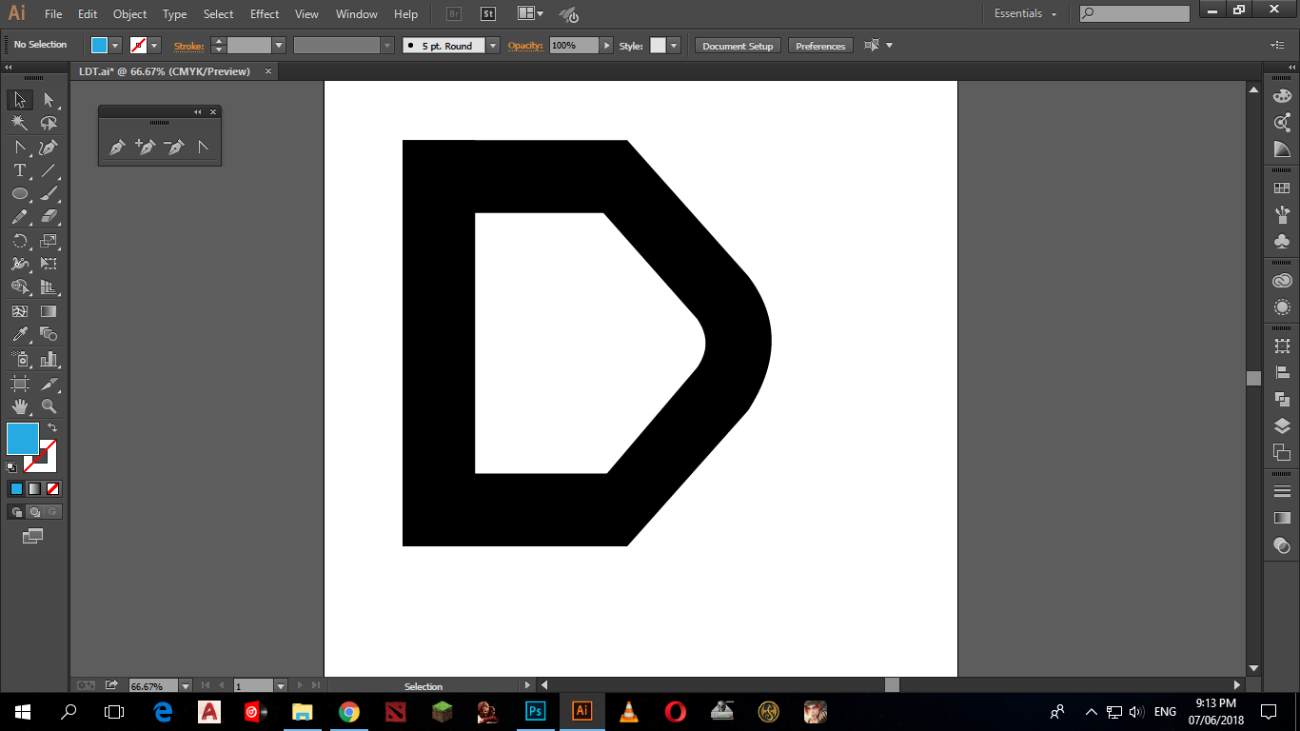Open the Essentials workspace switcher
The image size is (1300, 731).
1026,13
